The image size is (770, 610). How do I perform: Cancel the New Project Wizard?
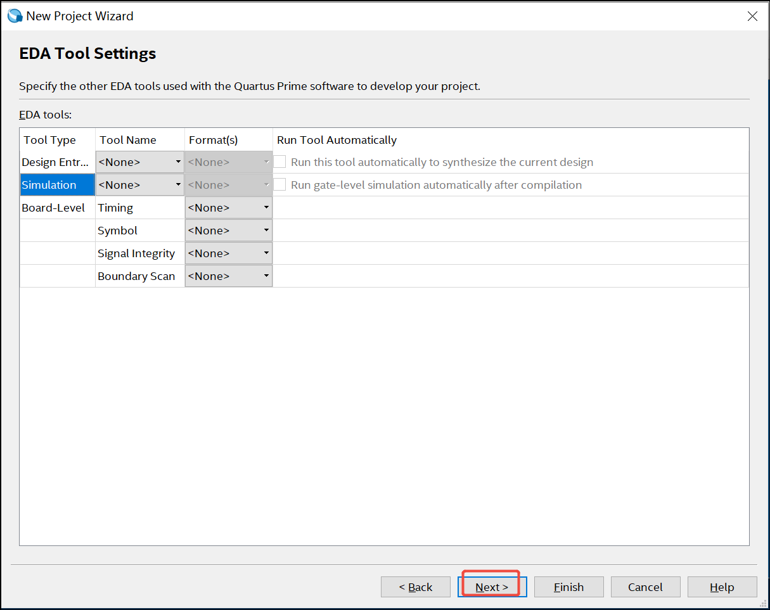coord(646,587)
